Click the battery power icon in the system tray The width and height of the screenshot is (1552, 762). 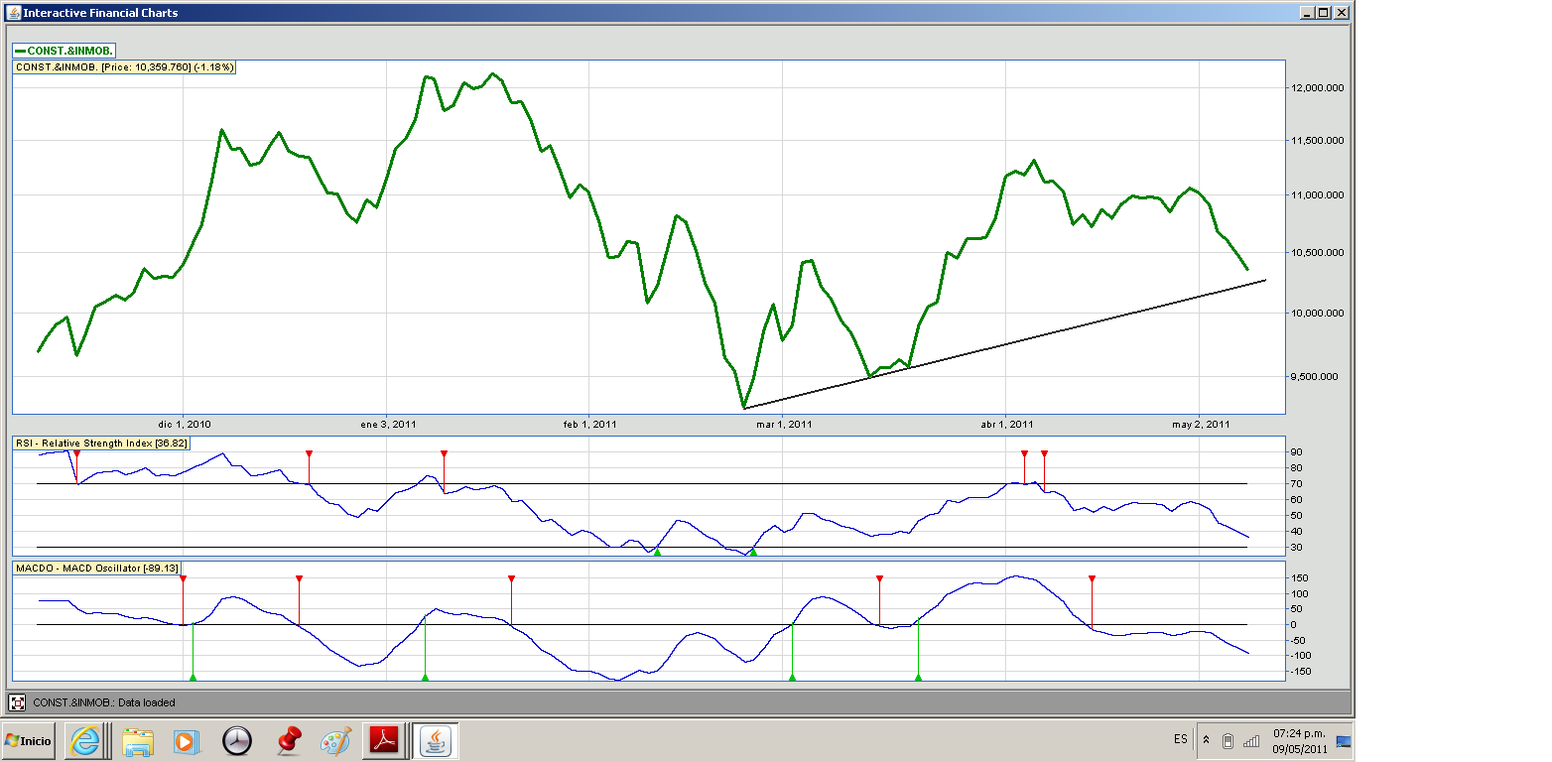pyautogui.click(x=1228, y=741)
